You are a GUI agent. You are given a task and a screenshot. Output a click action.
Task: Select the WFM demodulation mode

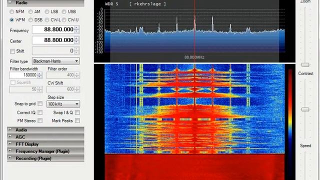pos(11,20)
